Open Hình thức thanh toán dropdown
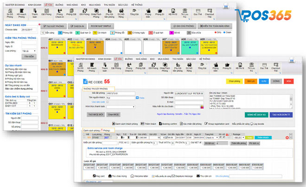Image resolution: width=306 pixels, height=187 pixels. click(121, 107)
